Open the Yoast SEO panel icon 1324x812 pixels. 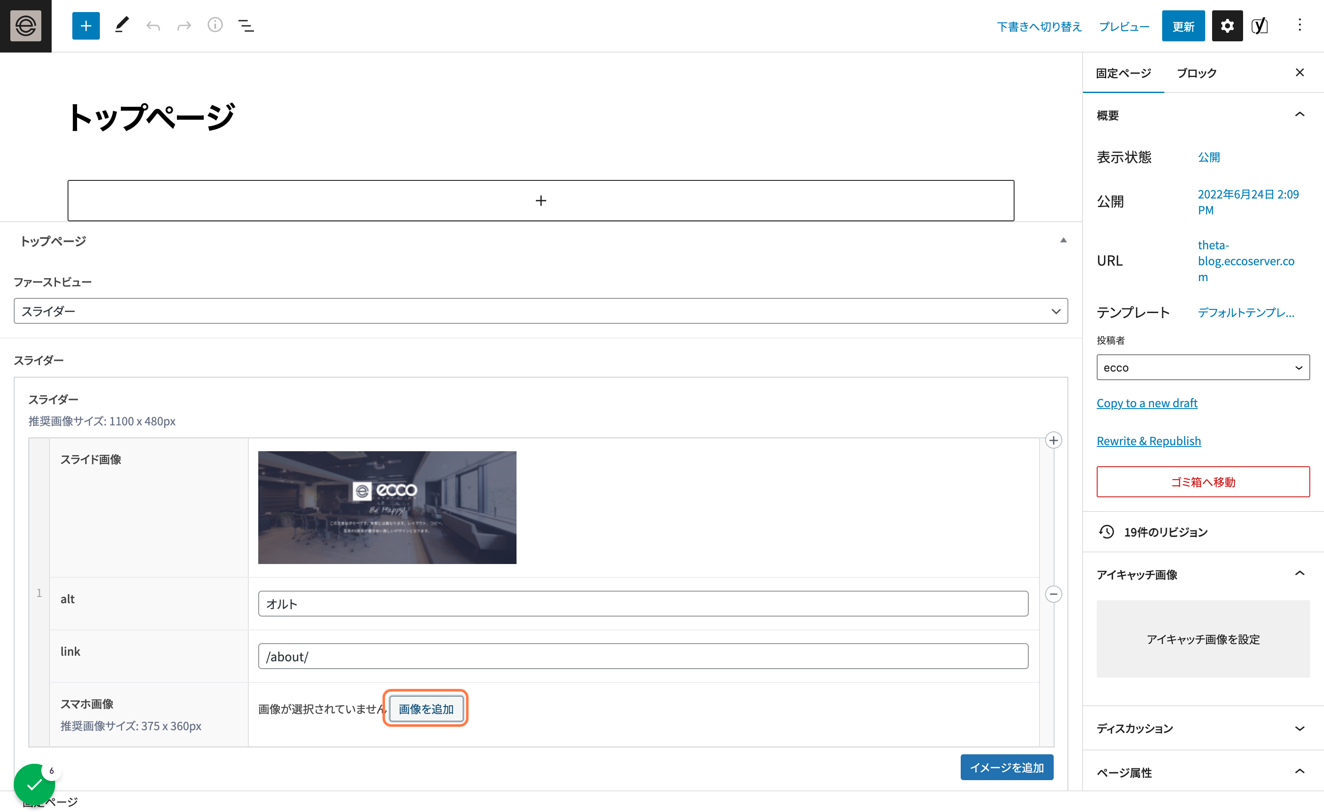(x=1259, y=26)
